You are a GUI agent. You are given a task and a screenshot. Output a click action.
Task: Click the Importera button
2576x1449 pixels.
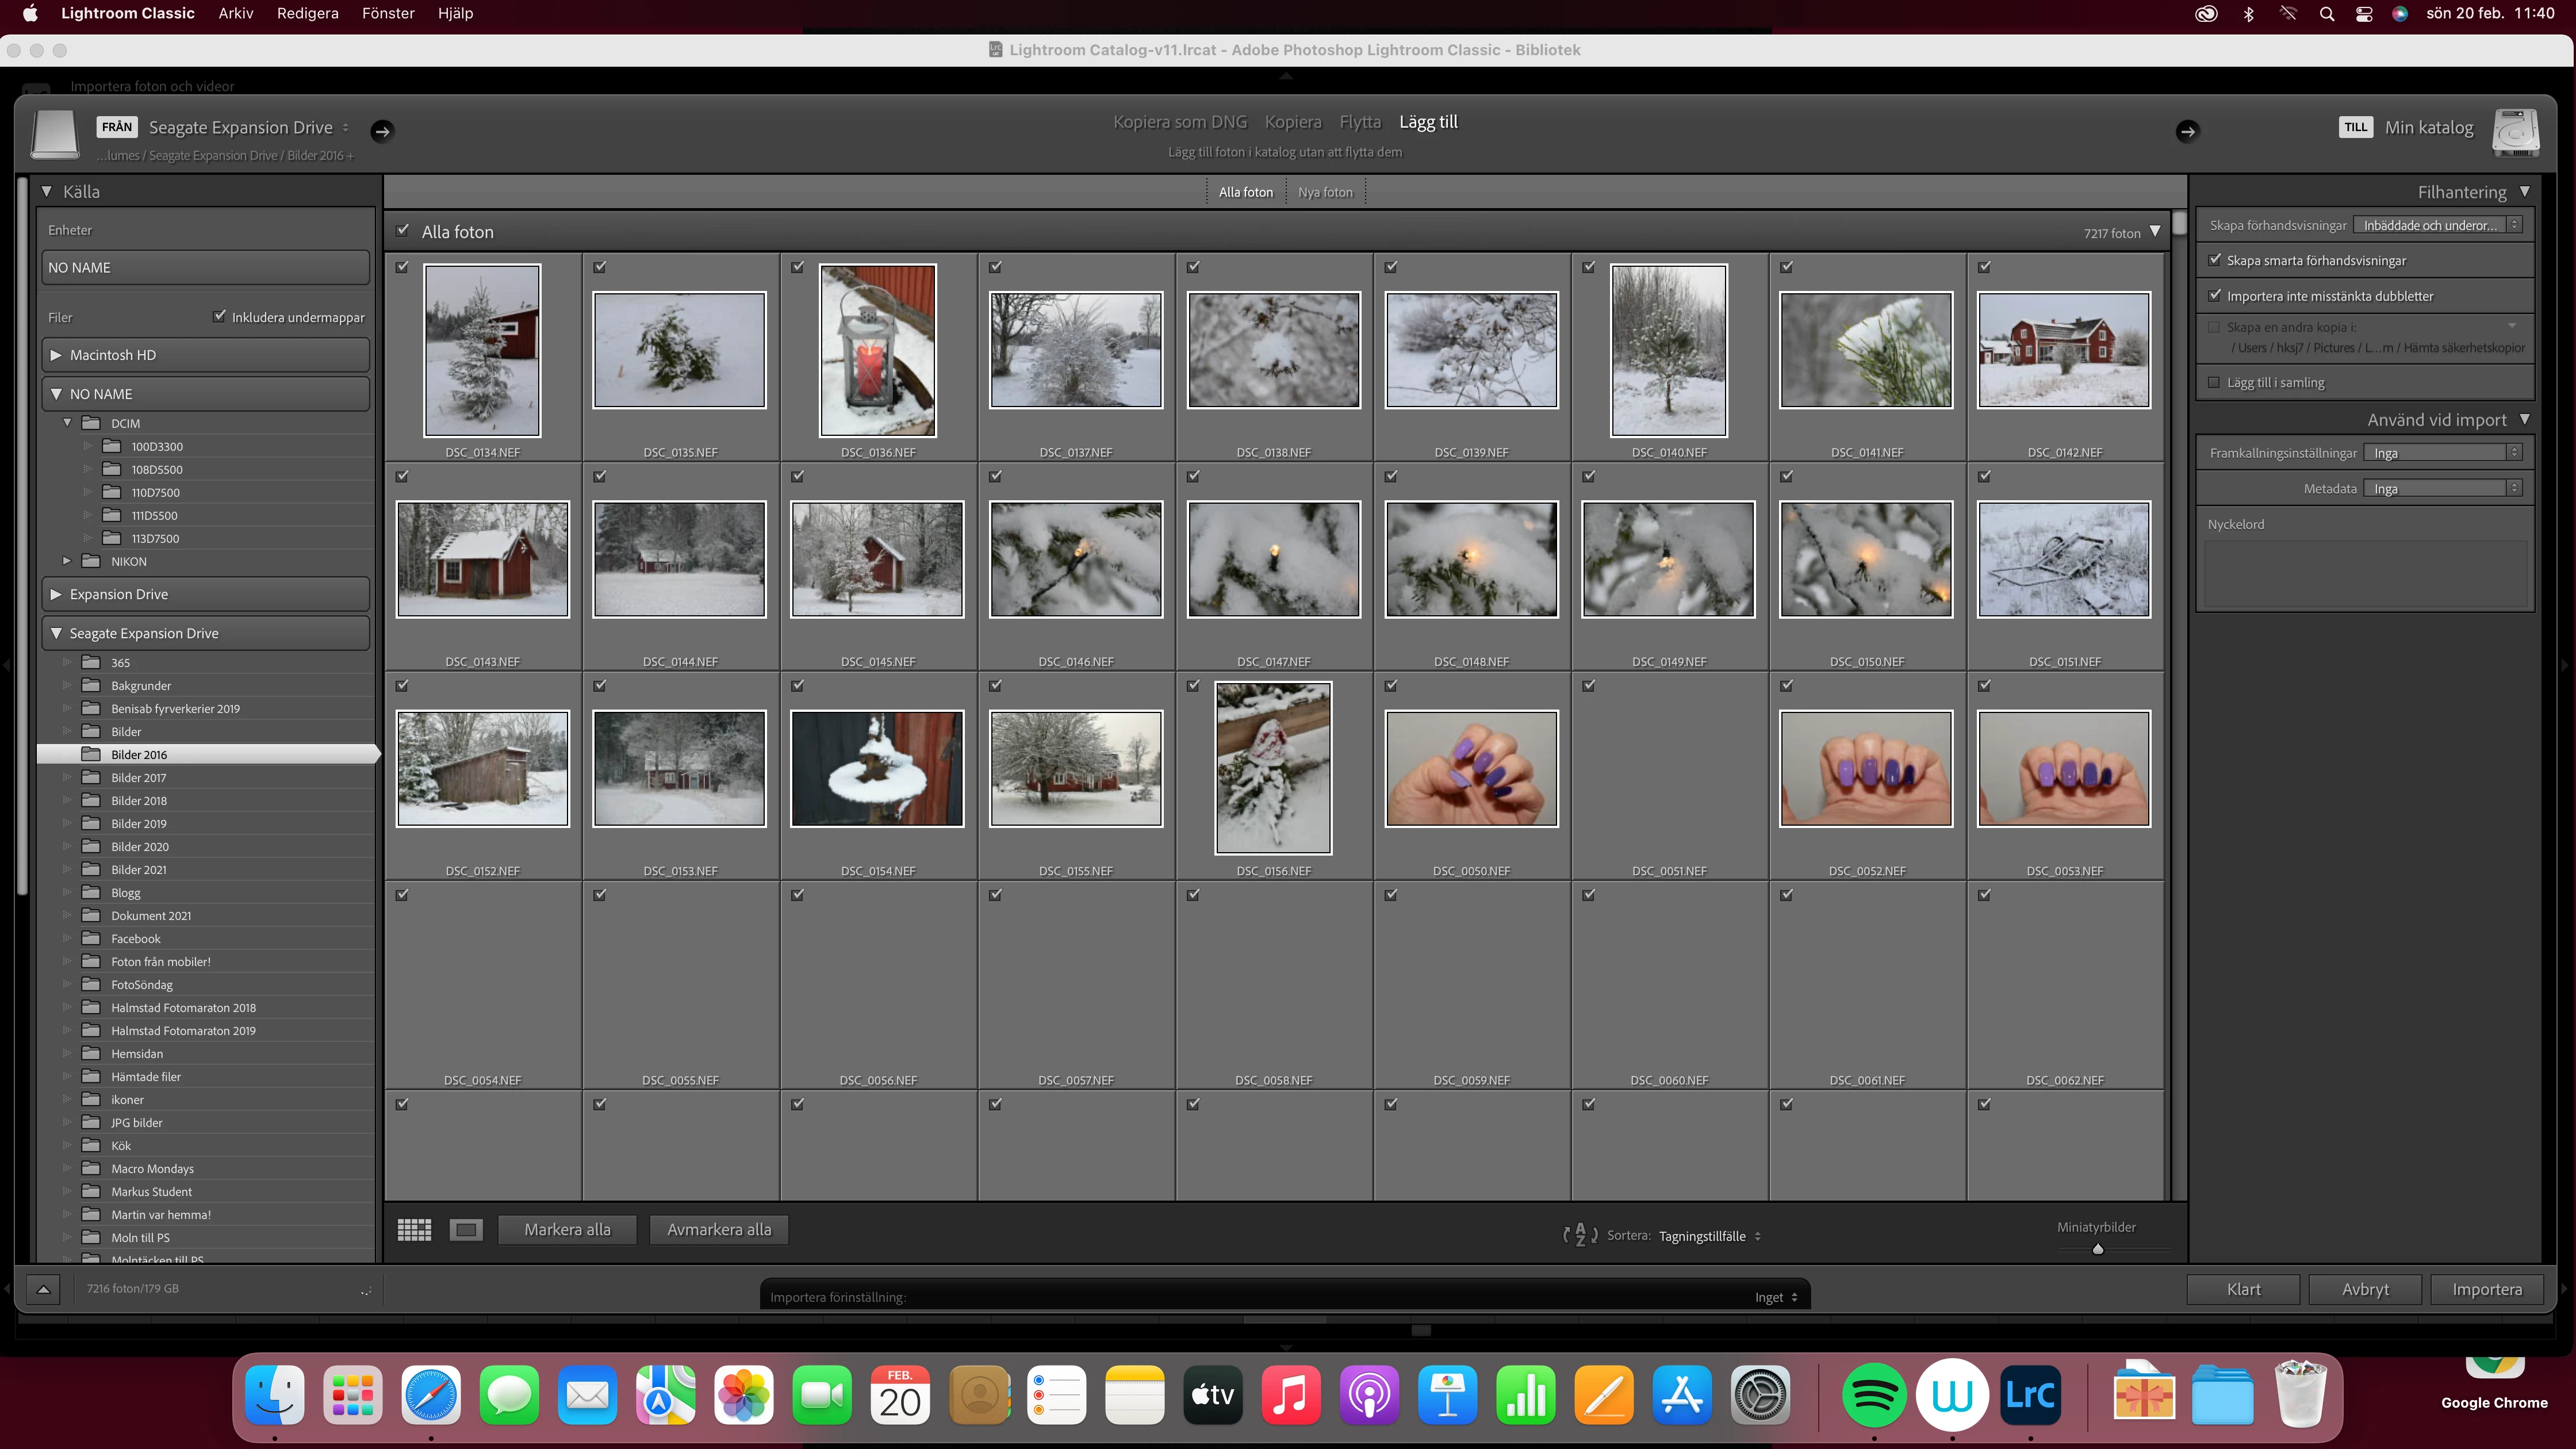pos(2486,1289)
